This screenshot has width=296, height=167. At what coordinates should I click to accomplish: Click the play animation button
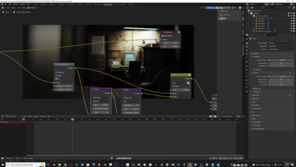[x=125, y=158]
